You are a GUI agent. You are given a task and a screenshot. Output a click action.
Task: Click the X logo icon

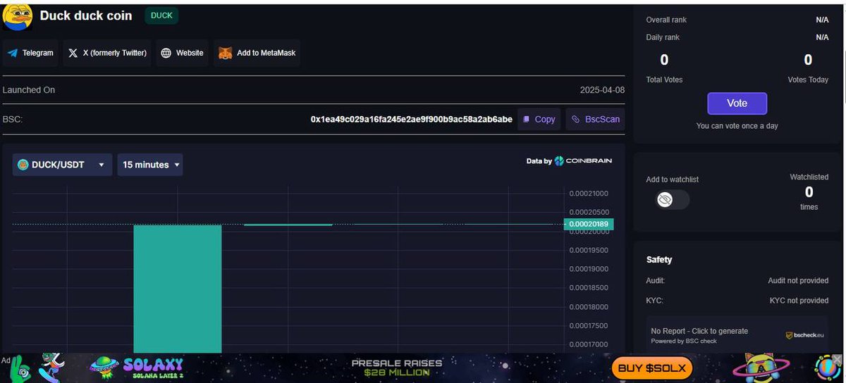coord(73,53)
